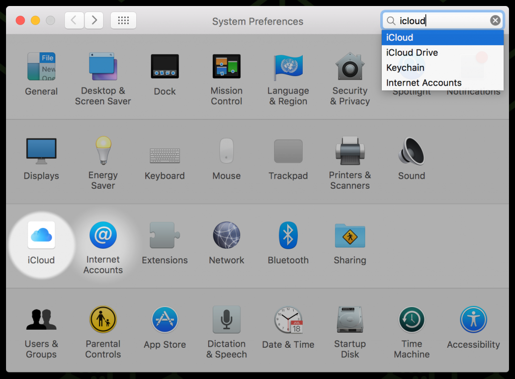Go forward to next pane
The width and height of the screenshot is (515, 379).
(94, 20)
